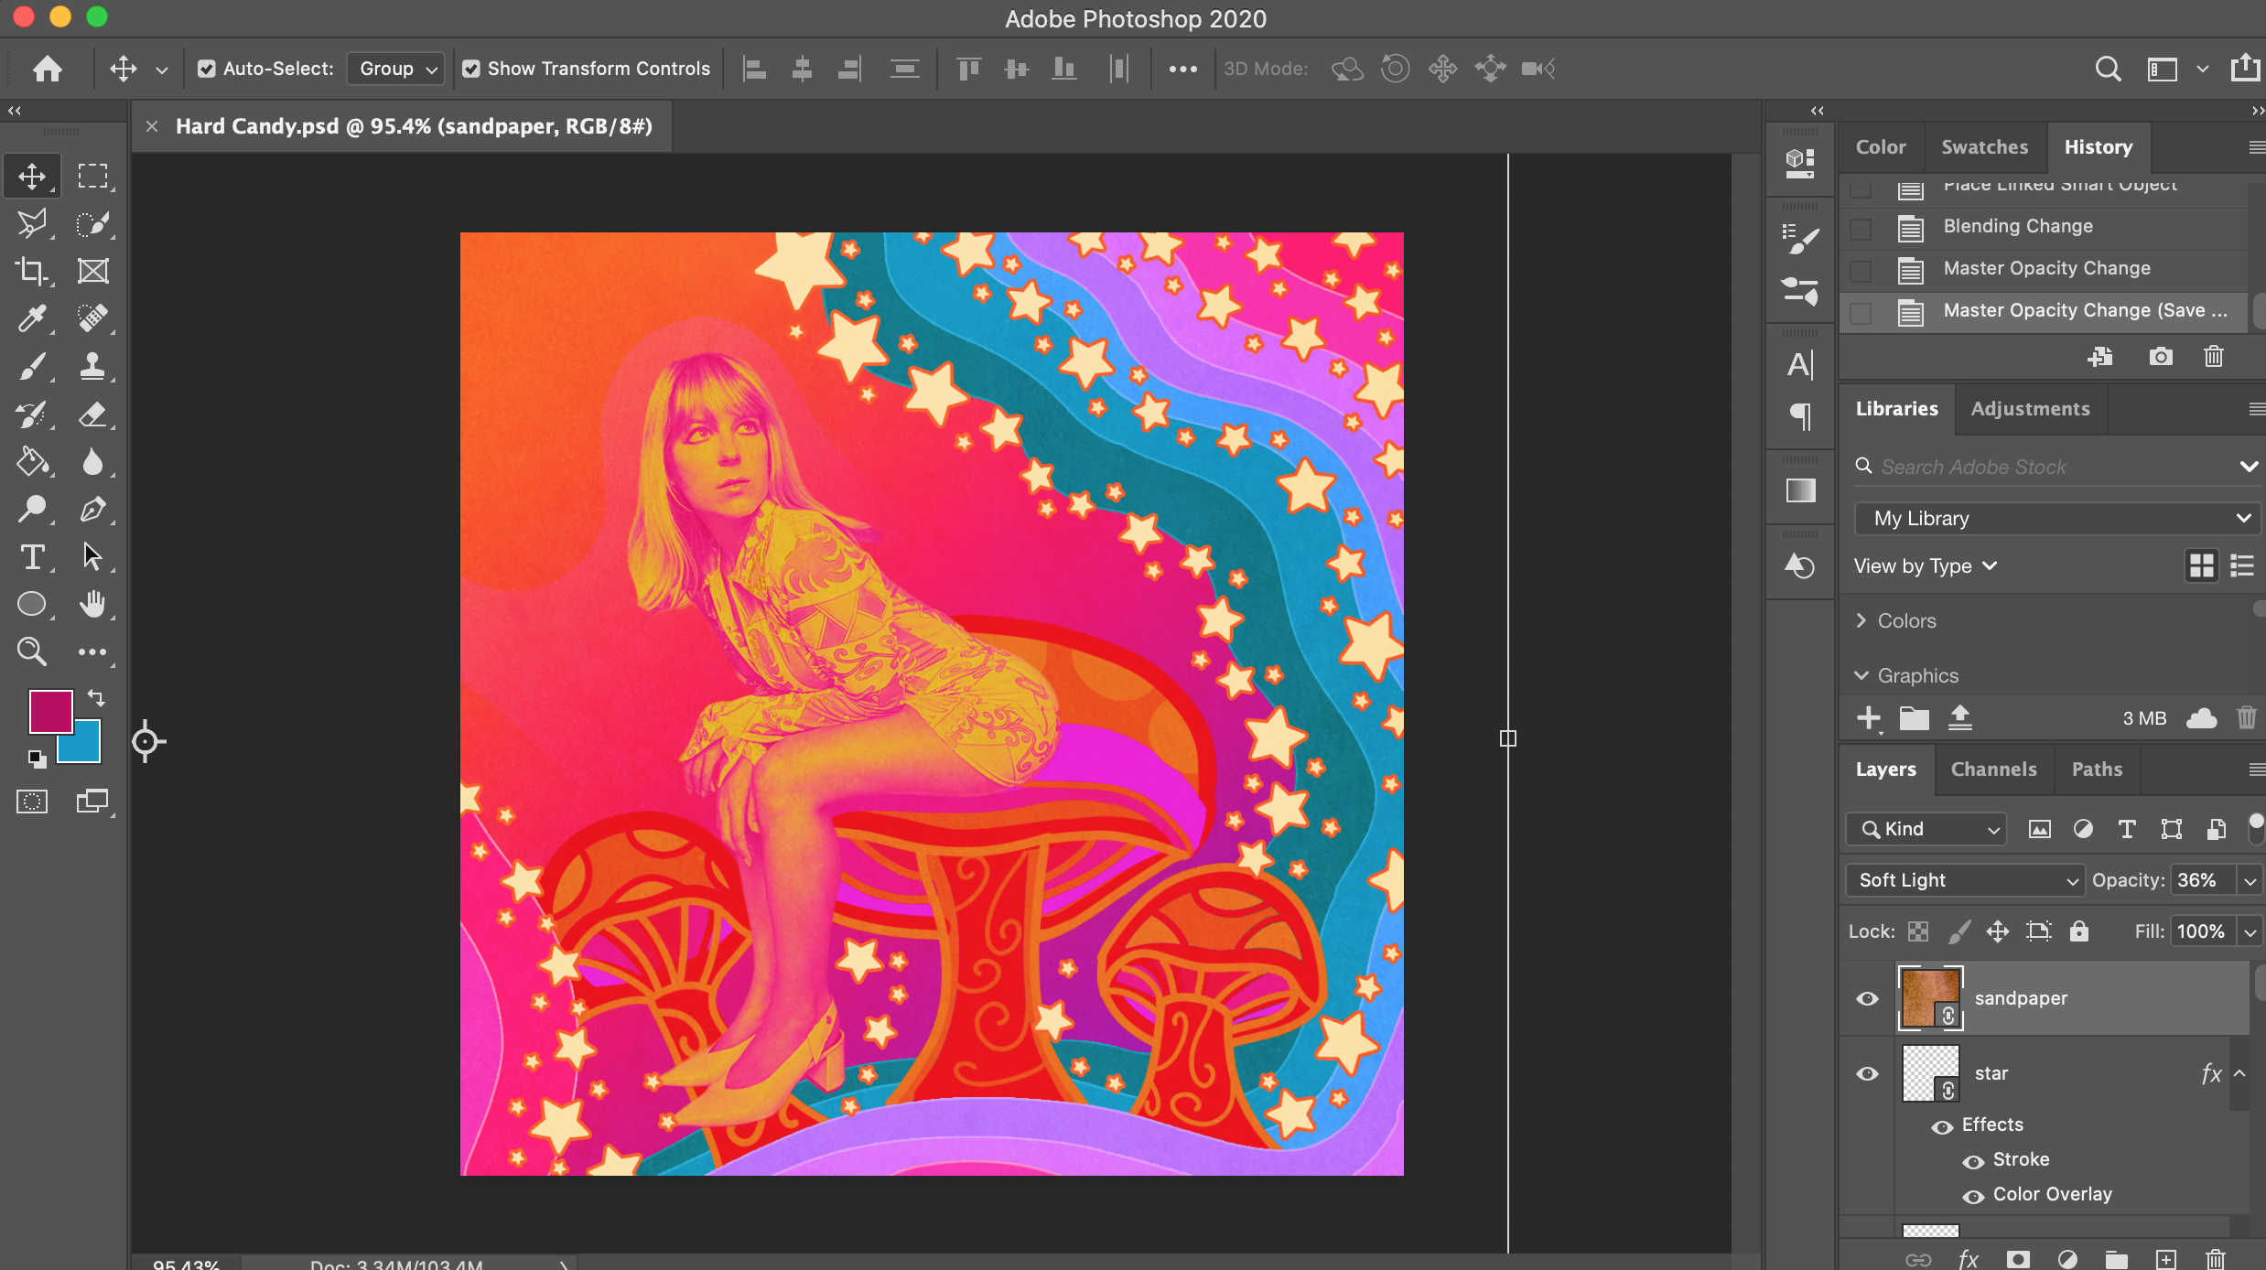Disable the Auto-Select checkbox

207,69
